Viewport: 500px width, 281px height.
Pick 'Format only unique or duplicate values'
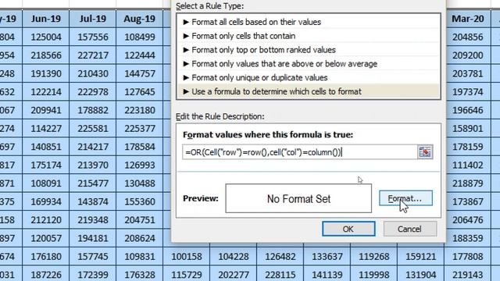pyautogui.click(x=309, y=78)
